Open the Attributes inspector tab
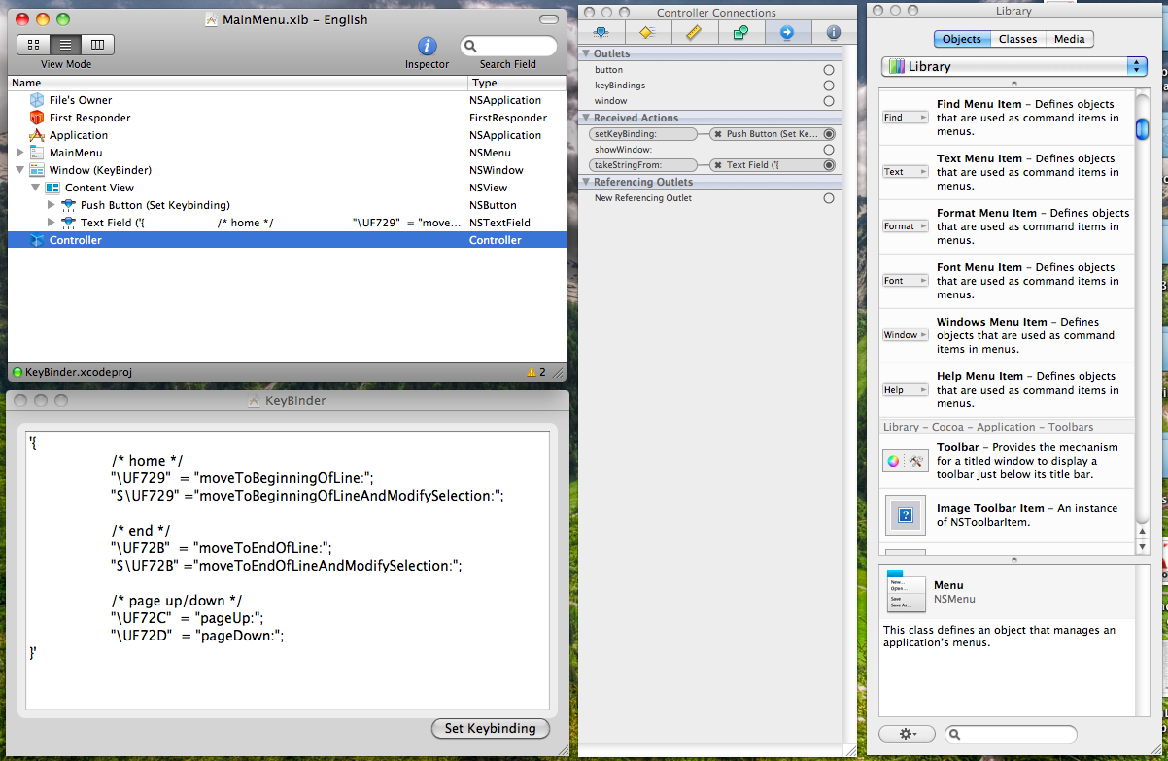This screenshot has width=1168, height=761. point(601,32)
